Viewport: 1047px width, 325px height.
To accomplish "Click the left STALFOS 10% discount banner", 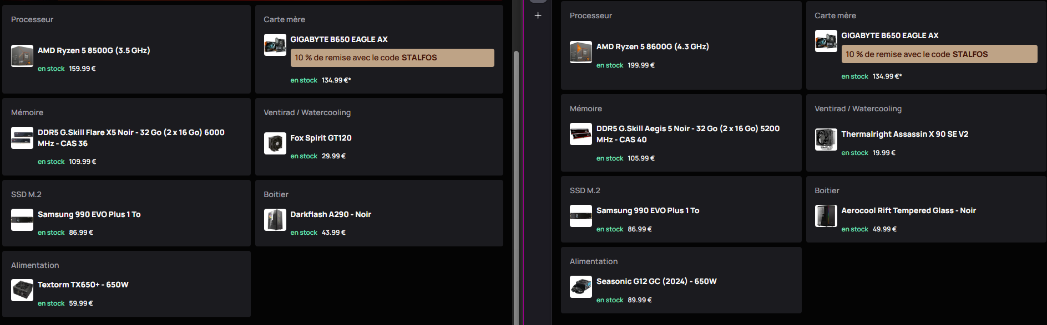I will [392, 58].
